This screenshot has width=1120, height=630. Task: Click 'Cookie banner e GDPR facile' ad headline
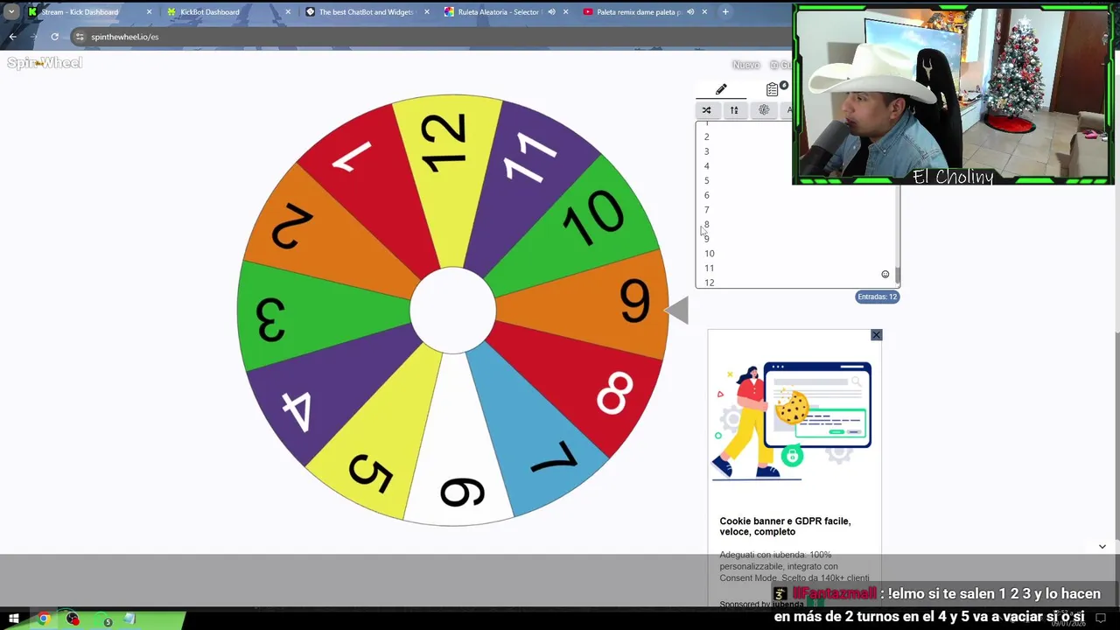[x=785, y=526]
